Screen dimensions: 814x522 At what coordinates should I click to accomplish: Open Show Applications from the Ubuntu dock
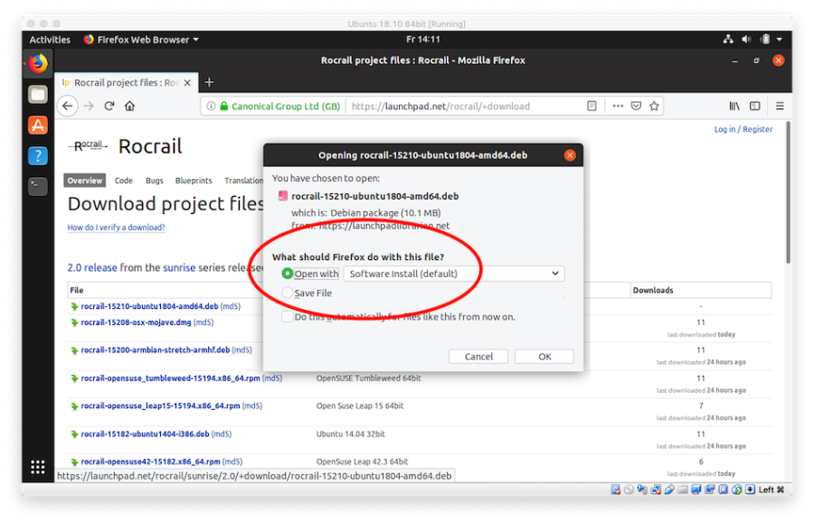[38, 467]
